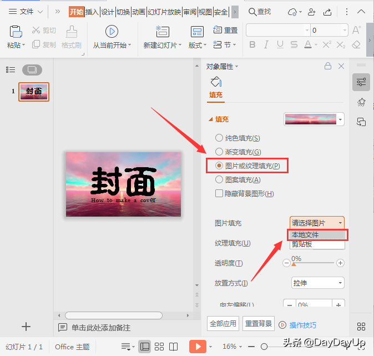Screen dimensions: 374x356
Task: Choose 剪贴板 from the dropdown
Action: [317, 244]
